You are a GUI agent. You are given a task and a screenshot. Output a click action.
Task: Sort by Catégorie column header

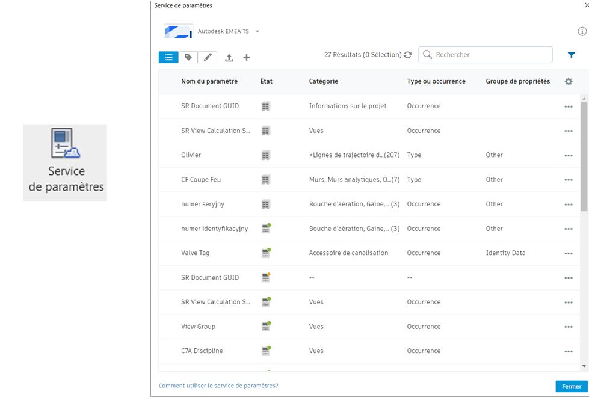pos(324,81)
